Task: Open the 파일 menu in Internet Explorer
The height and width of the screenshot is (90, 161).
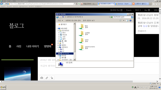Action: 3,6
